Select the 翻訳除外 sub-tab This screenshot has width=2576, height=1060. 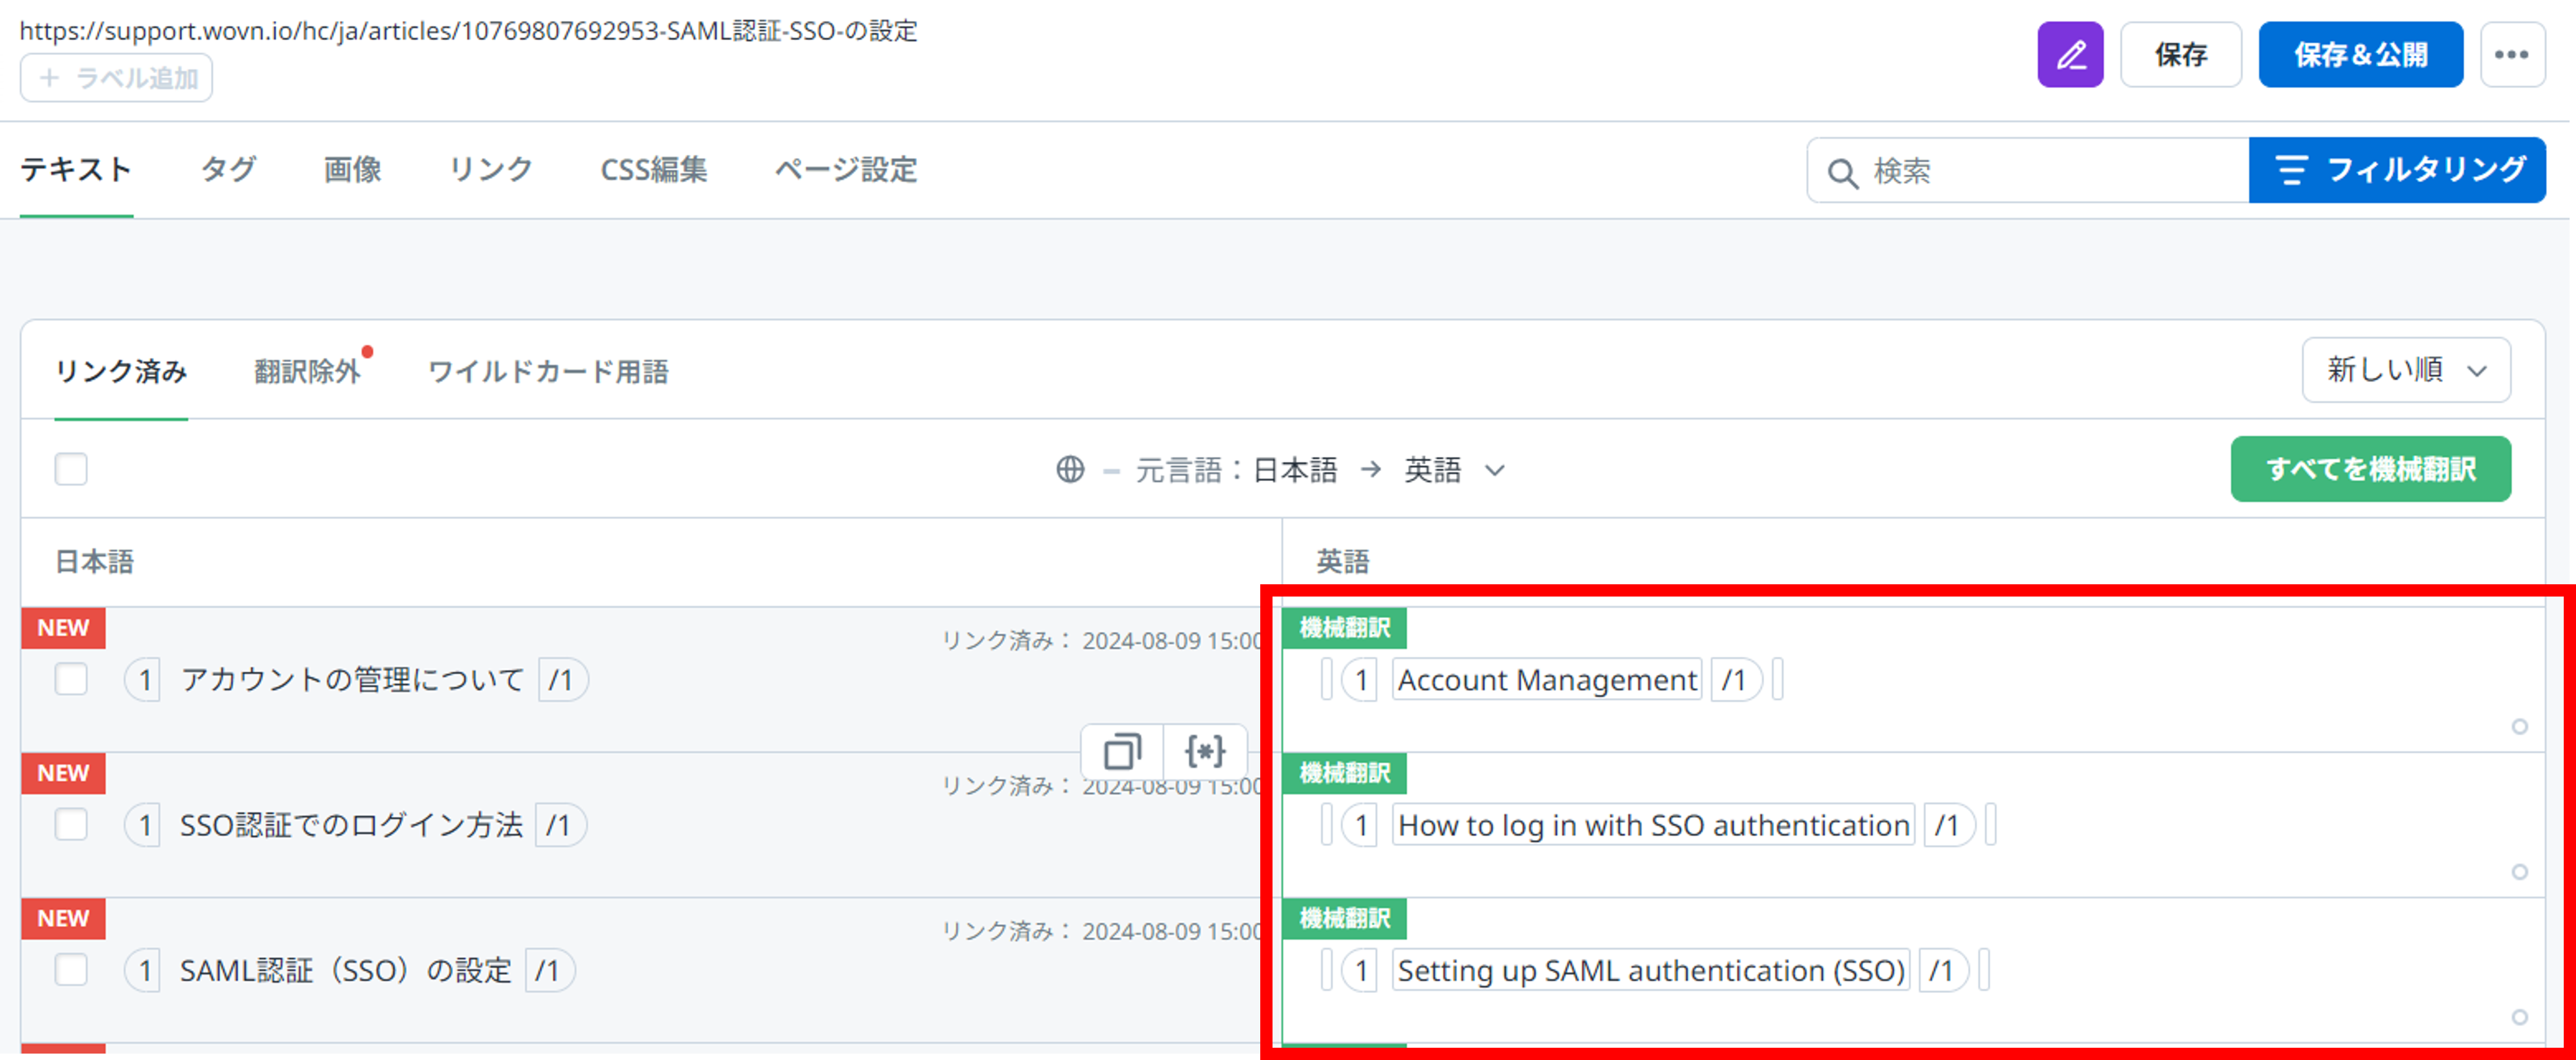tap(307, 372)
